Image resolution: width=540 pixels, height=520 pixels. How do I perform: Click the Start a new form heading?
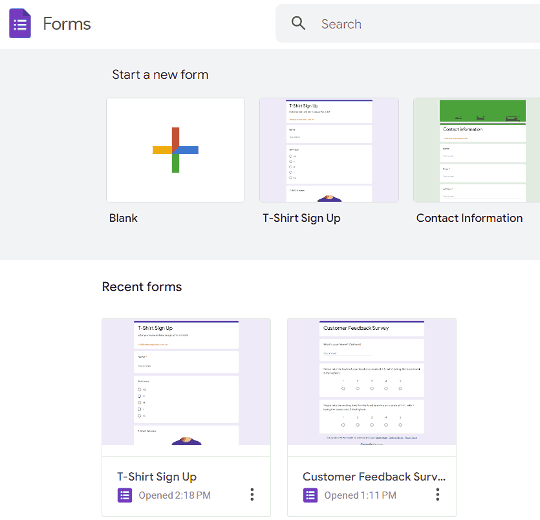pyautogui.click(x=160, y=75)
